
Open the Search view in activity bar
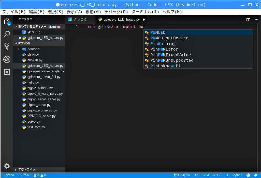coord(7,34)
